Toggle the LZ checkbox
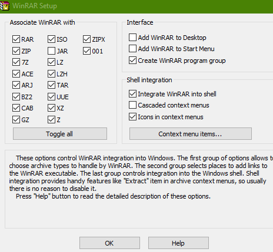Image resolution: width=273 pixels, height=252 pixels. point(51,62)
